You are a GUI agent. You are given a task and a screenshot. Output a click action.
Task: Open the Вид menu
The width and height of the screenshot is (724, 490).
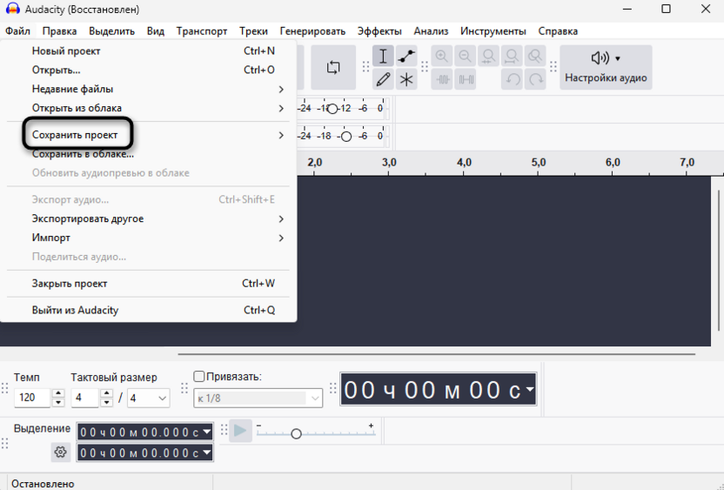156,31
